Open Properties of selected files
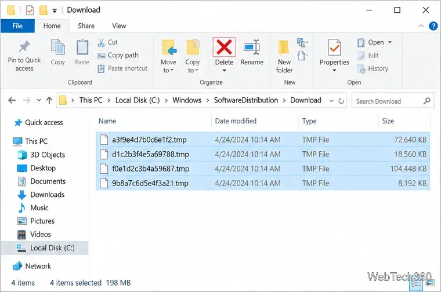The image size is (441, 292). click(x=334, y=52)
